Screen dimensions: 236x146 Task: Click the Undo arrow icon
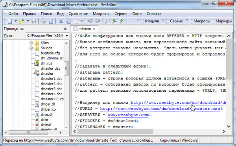tap(90, 21)
